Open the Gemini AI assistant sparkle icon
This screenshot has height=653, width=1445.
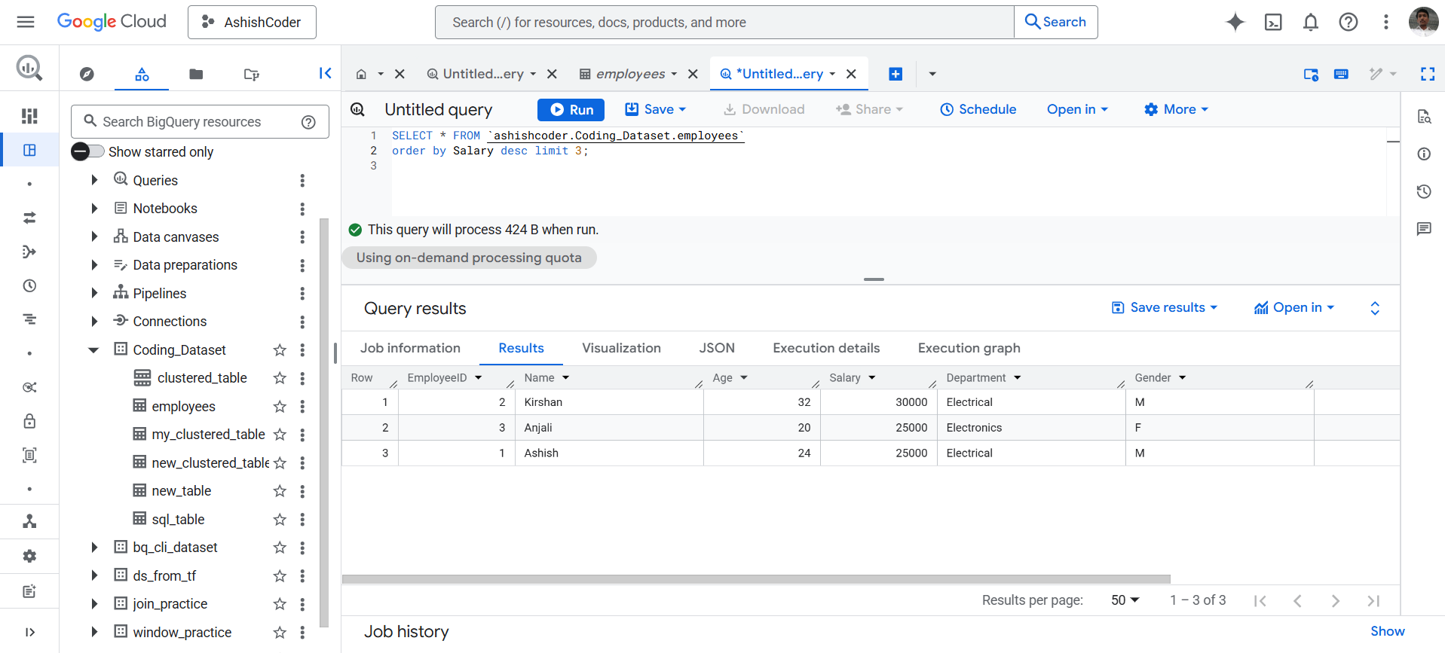point(1235,22)
